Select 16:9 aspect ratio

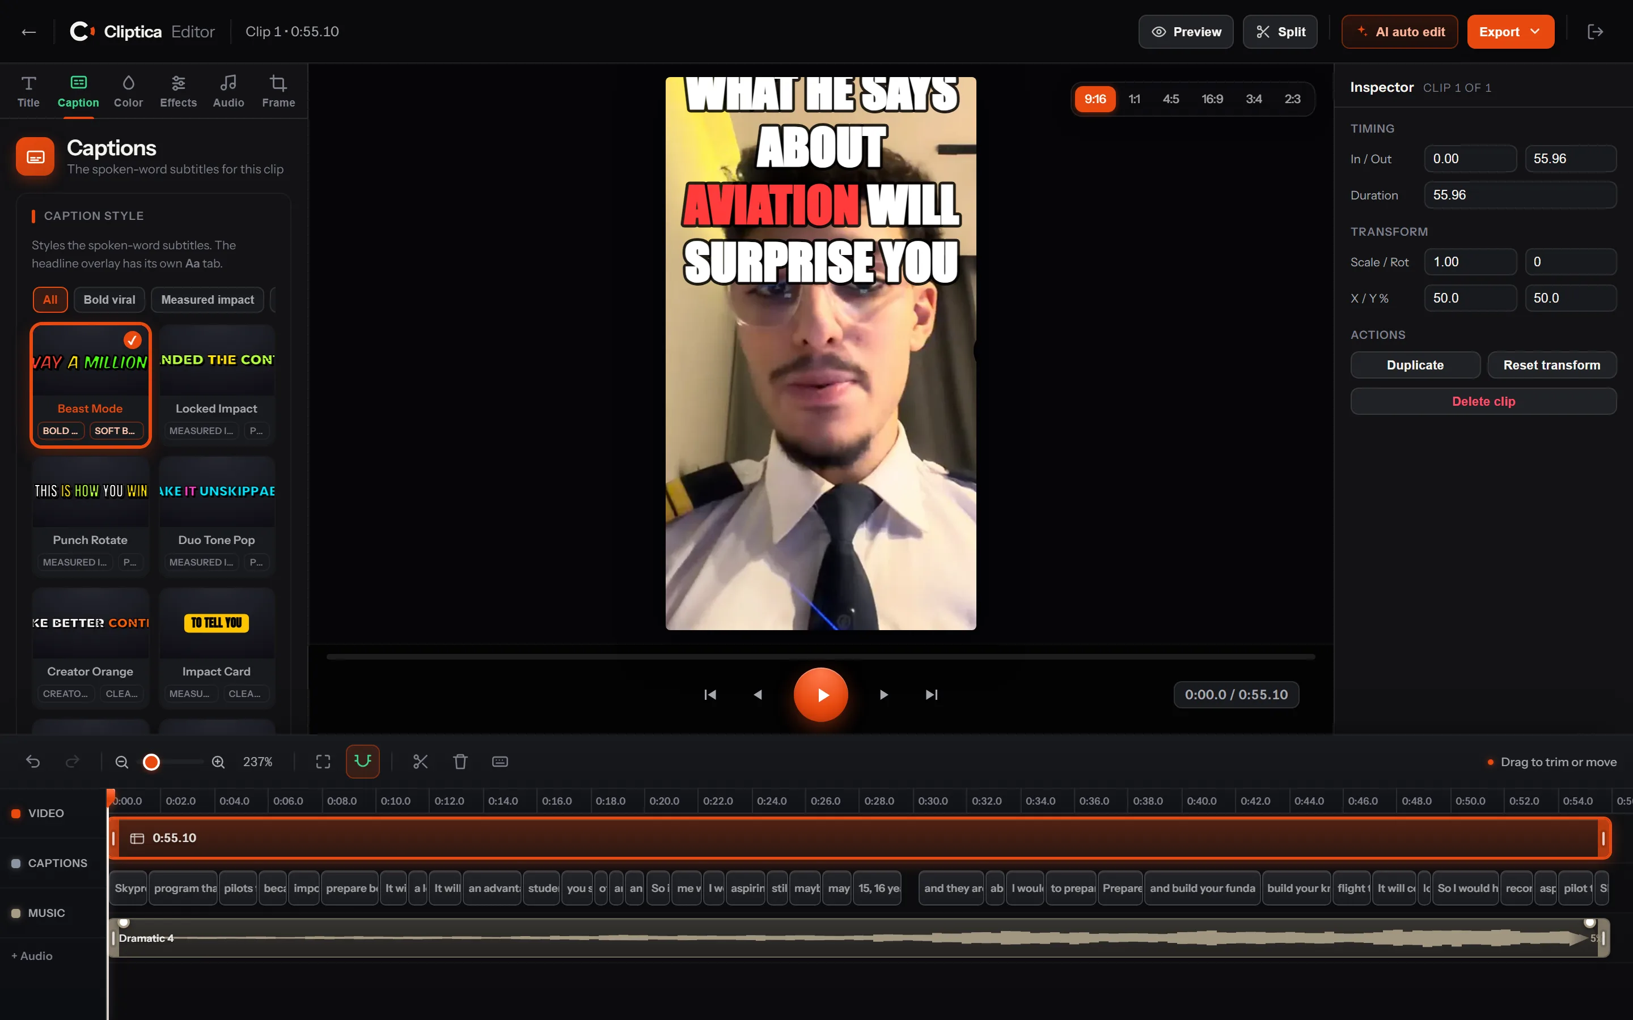click(1212, 99)
